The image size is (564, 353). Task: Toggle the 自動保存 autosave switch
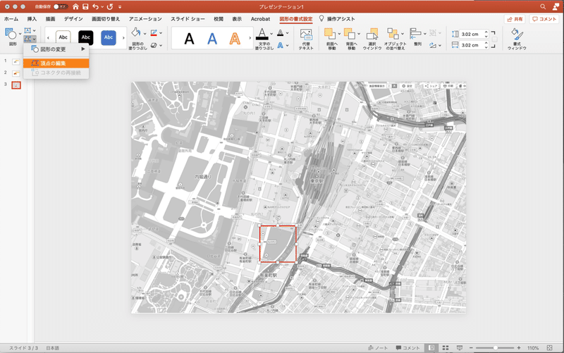click(x=61, y=6)
